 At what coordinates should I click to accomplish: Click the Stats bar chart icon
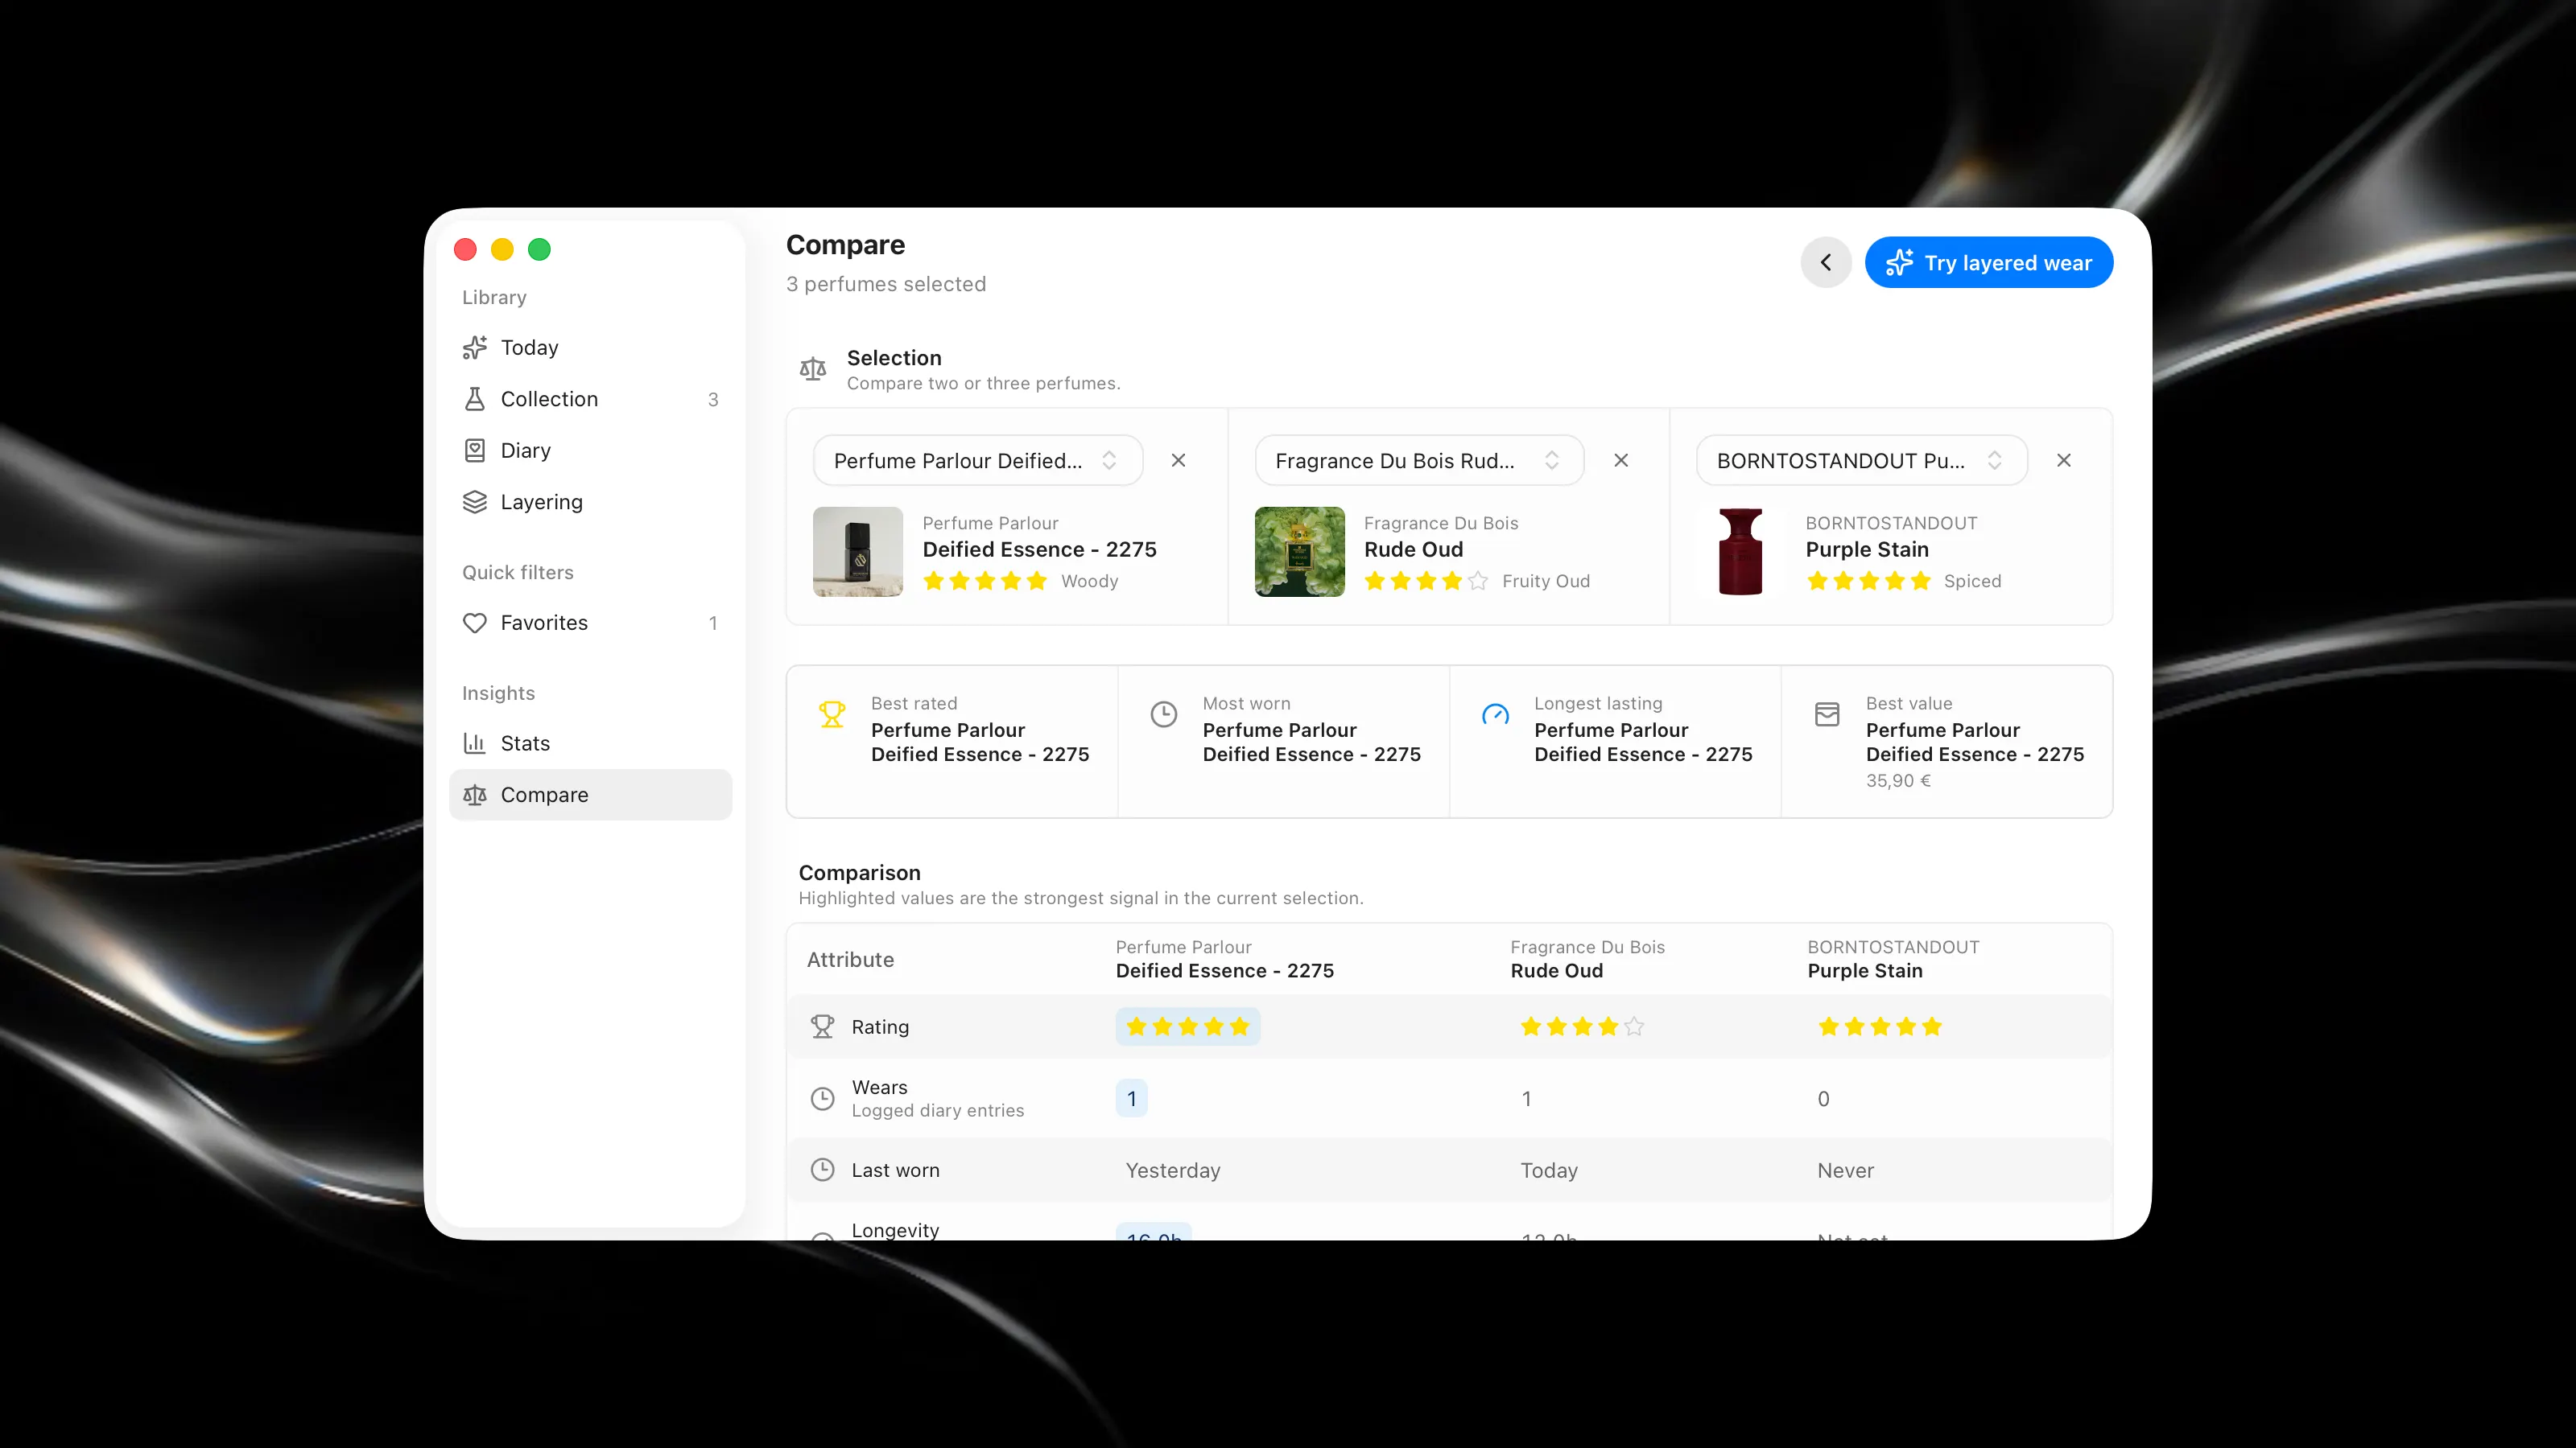475,743
